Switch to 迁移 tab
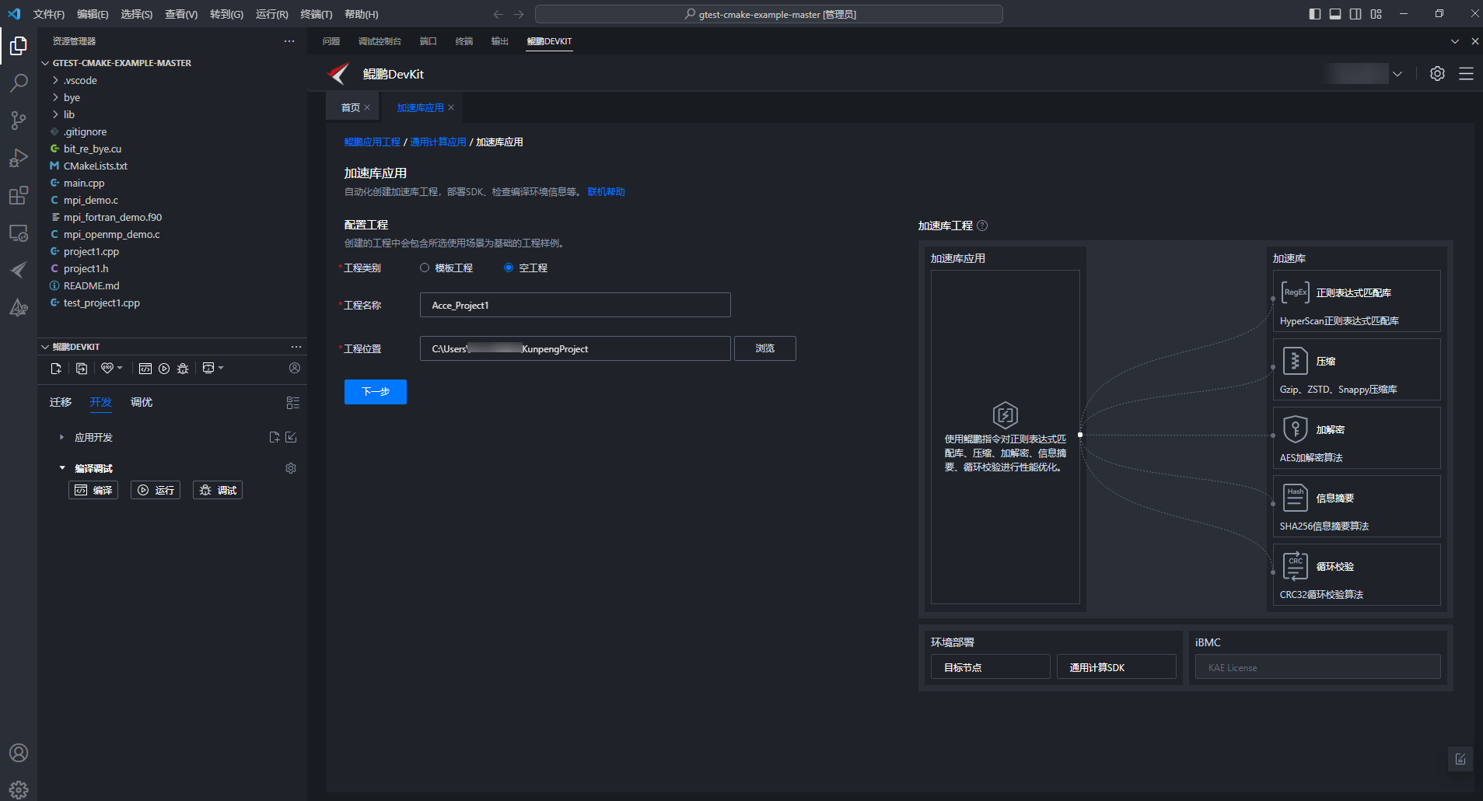Screen dimensions: 1483x801 click(x=61, y=402)
